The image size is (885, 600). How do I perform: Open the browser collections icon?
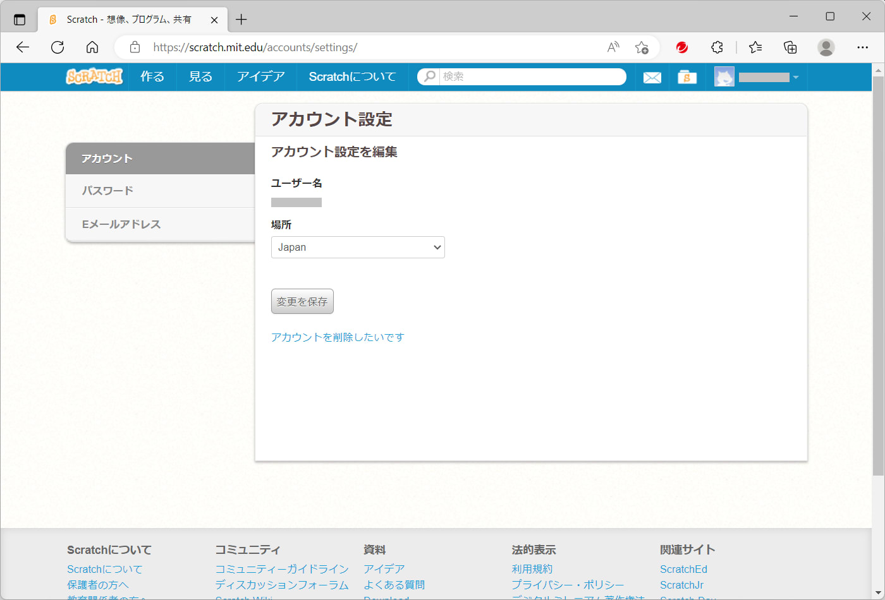[x=790, y=47]
